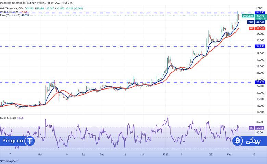267x164 pixels.
Task: Click the TradingView logo at chart bottom
Action: click(x=9, y=161)
